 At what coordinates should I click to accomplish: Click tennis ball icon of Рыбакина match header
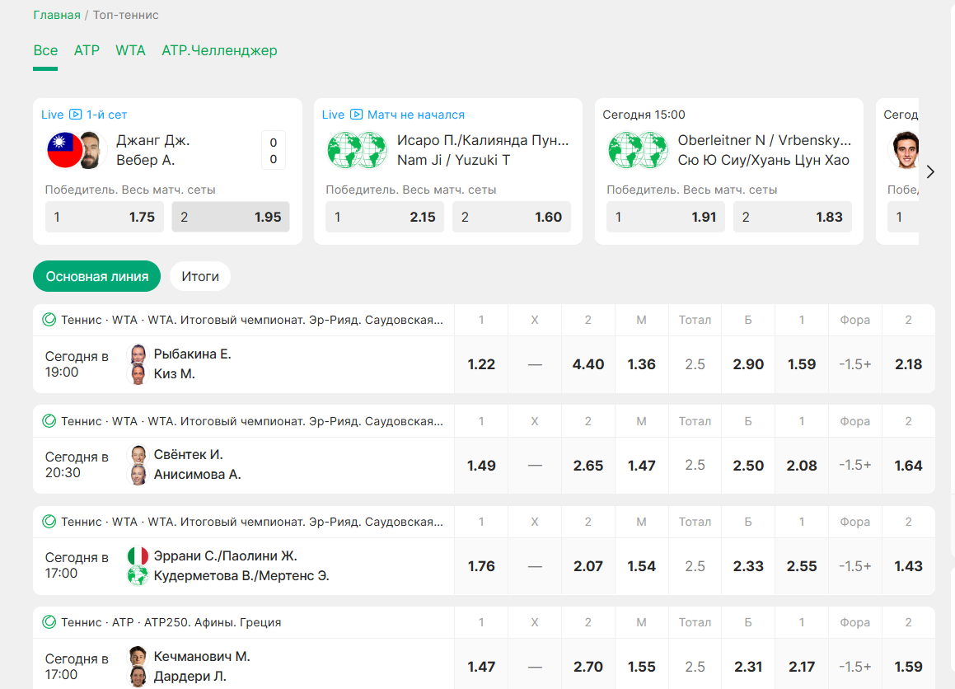coord(49,320)
